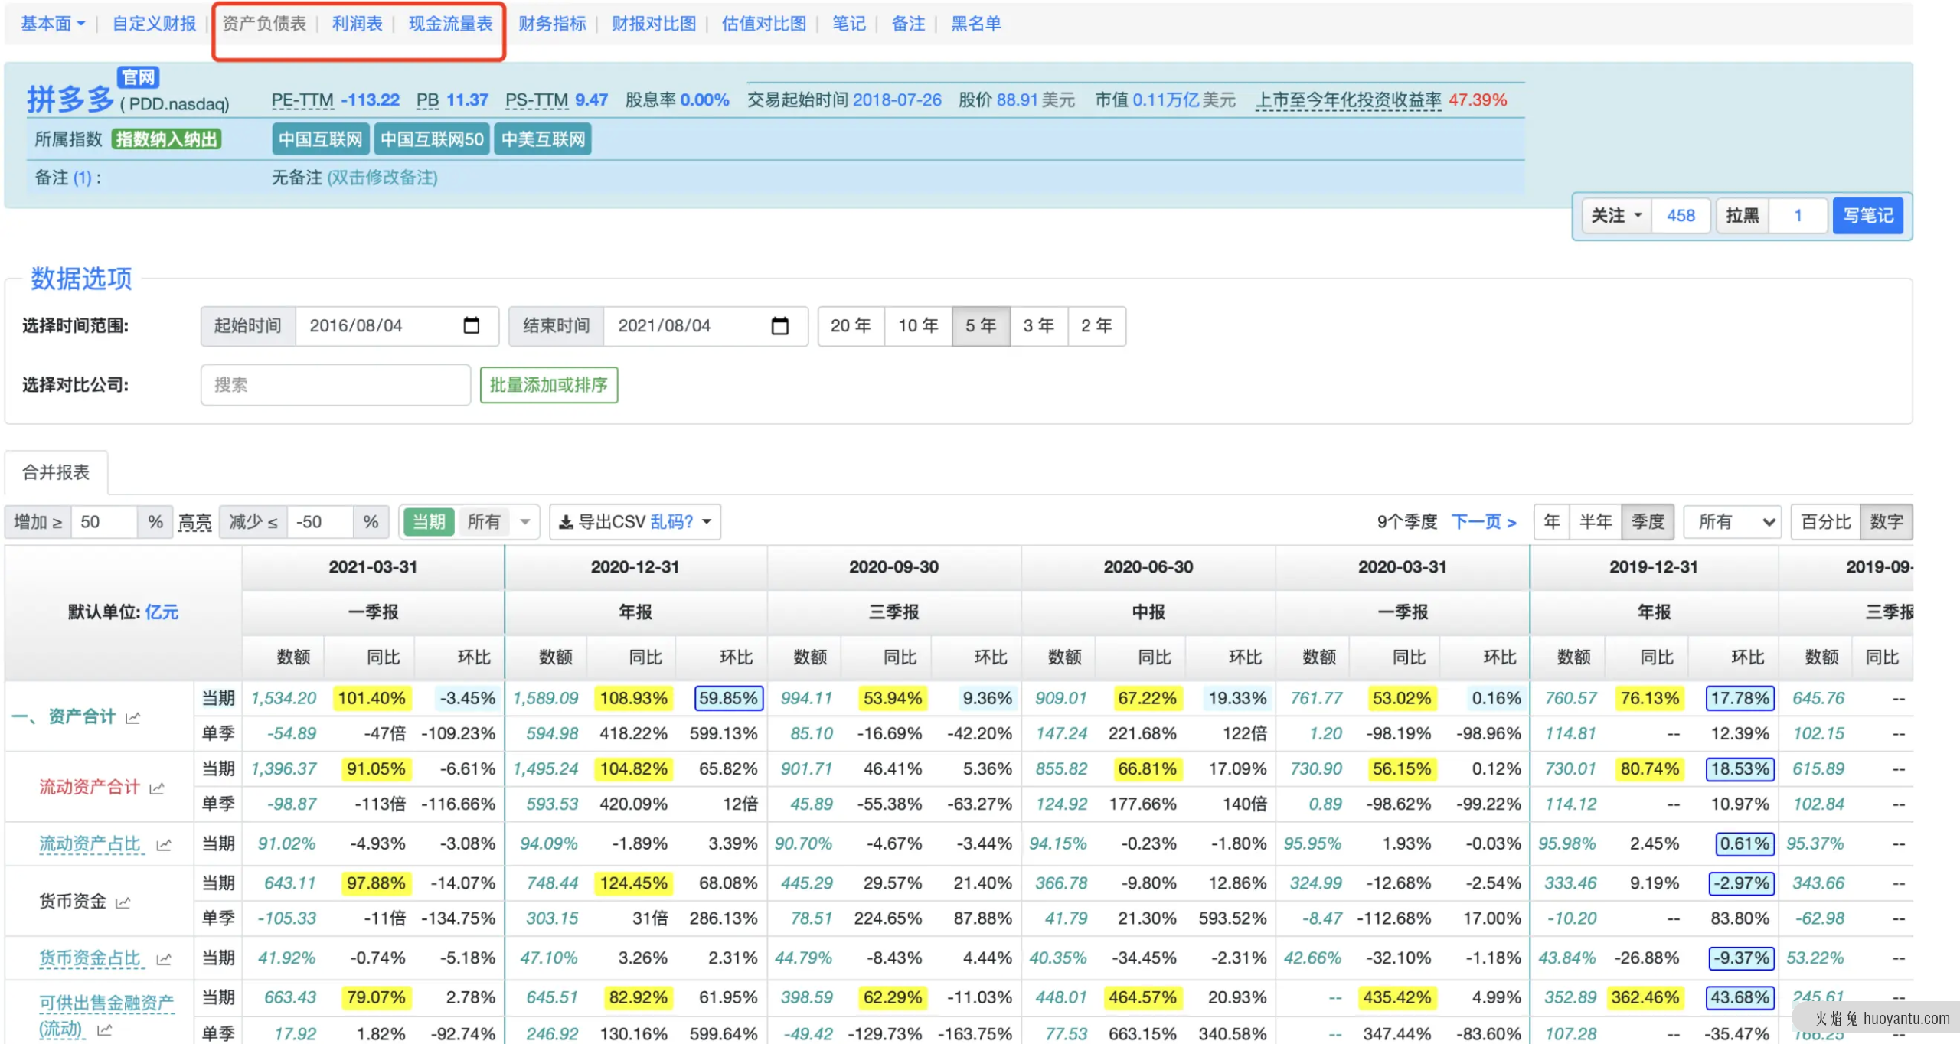Open the 自定义财报 menu item
1960x1044 pixels.
coord(154,24)
